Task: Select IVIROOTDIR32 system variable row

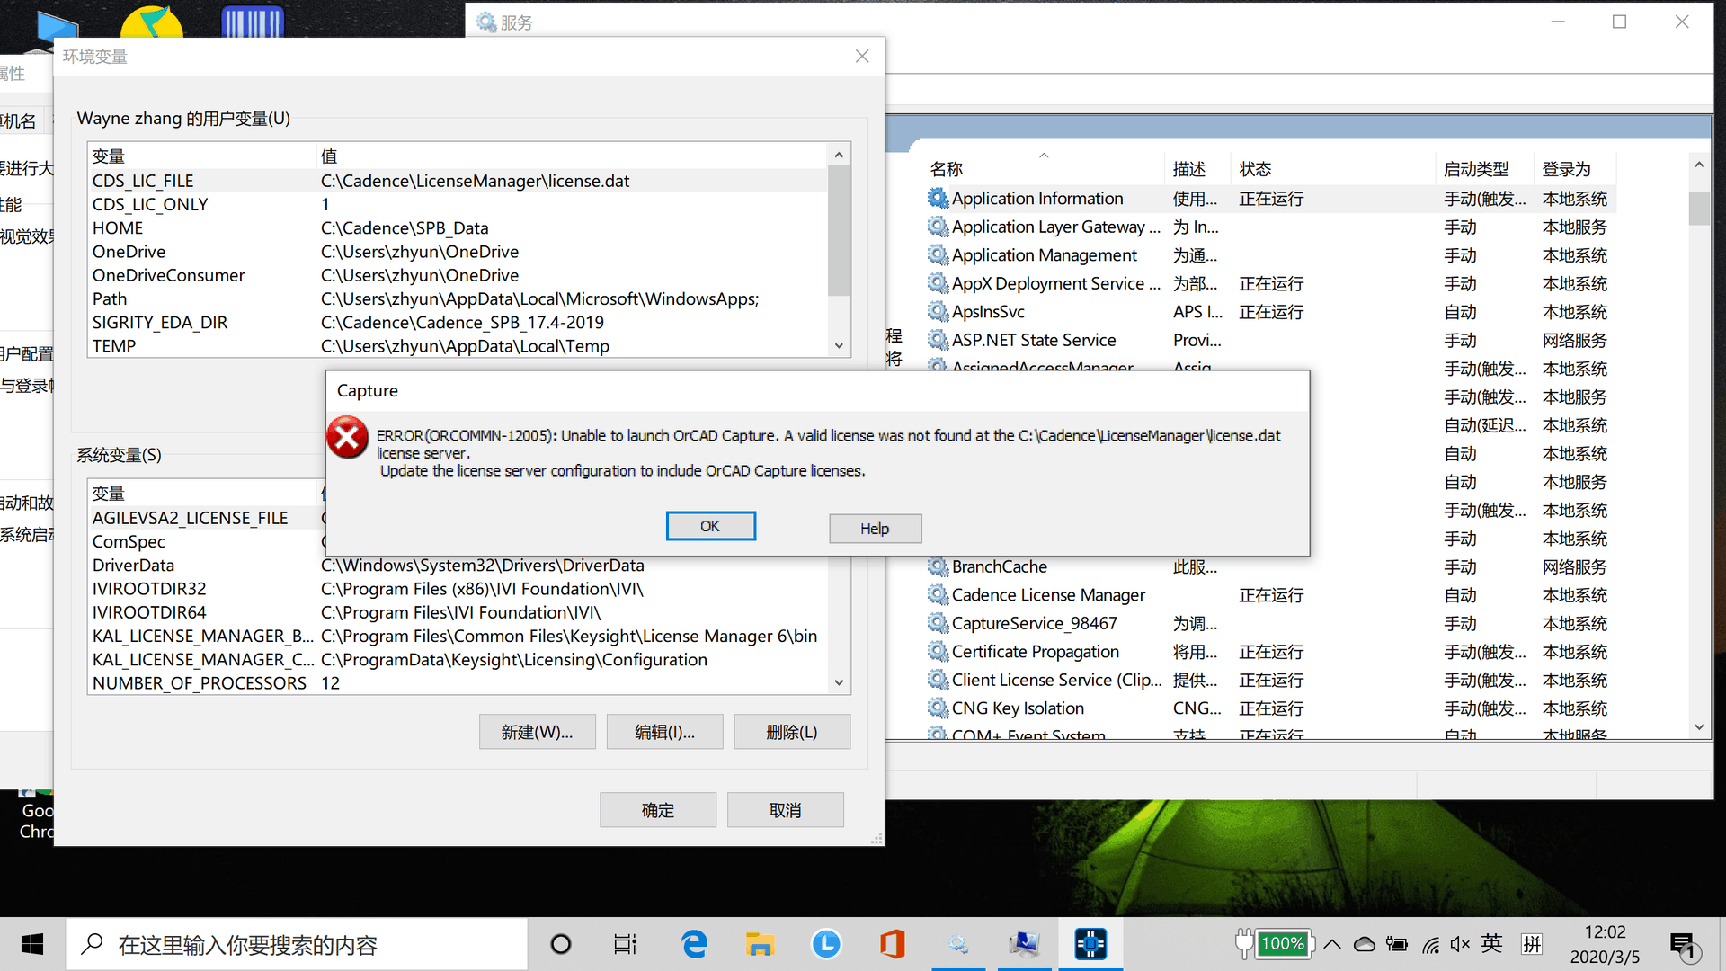Action: (458, 588)
